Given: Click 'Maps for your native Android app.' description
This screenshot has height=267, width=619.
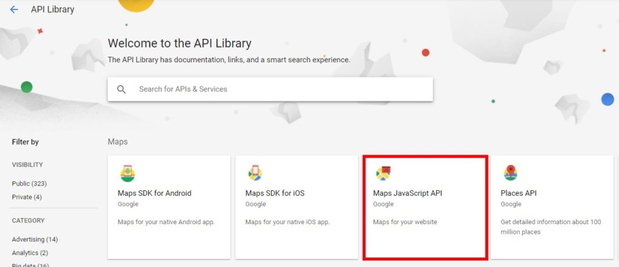Looking at the screenshot, I should click(166, 222).
